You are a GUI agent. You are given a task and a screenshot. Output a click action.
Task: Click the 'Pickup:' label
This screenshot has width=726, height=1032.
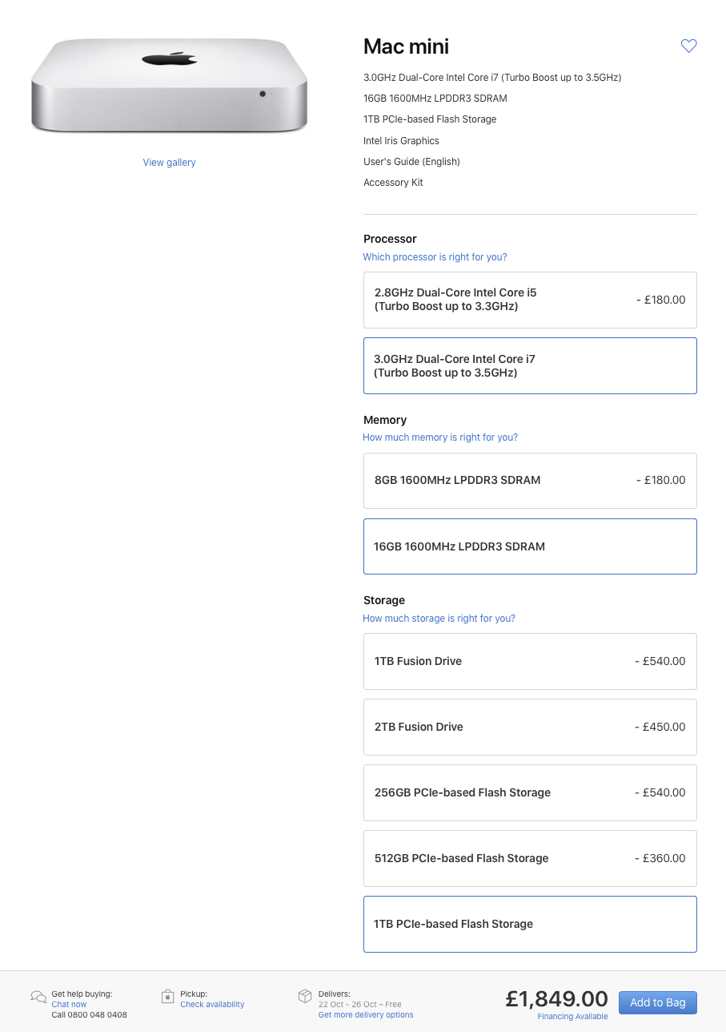coord(194,994)
